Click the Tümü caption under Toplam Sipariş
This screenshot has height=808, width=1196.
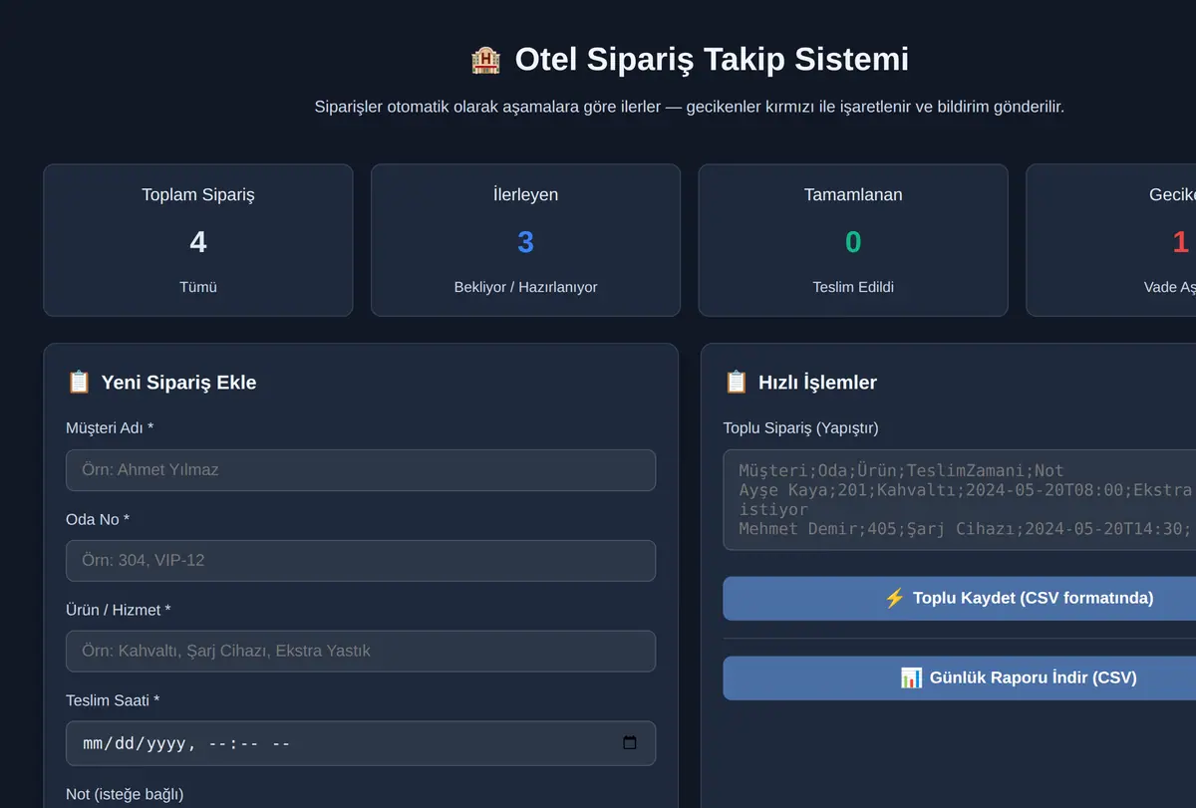pyautogui.click(x=198, y=287)
